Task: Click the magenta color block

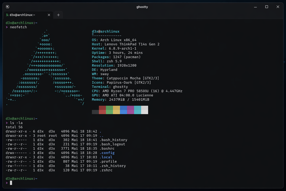Action: (x=131, y=110)
